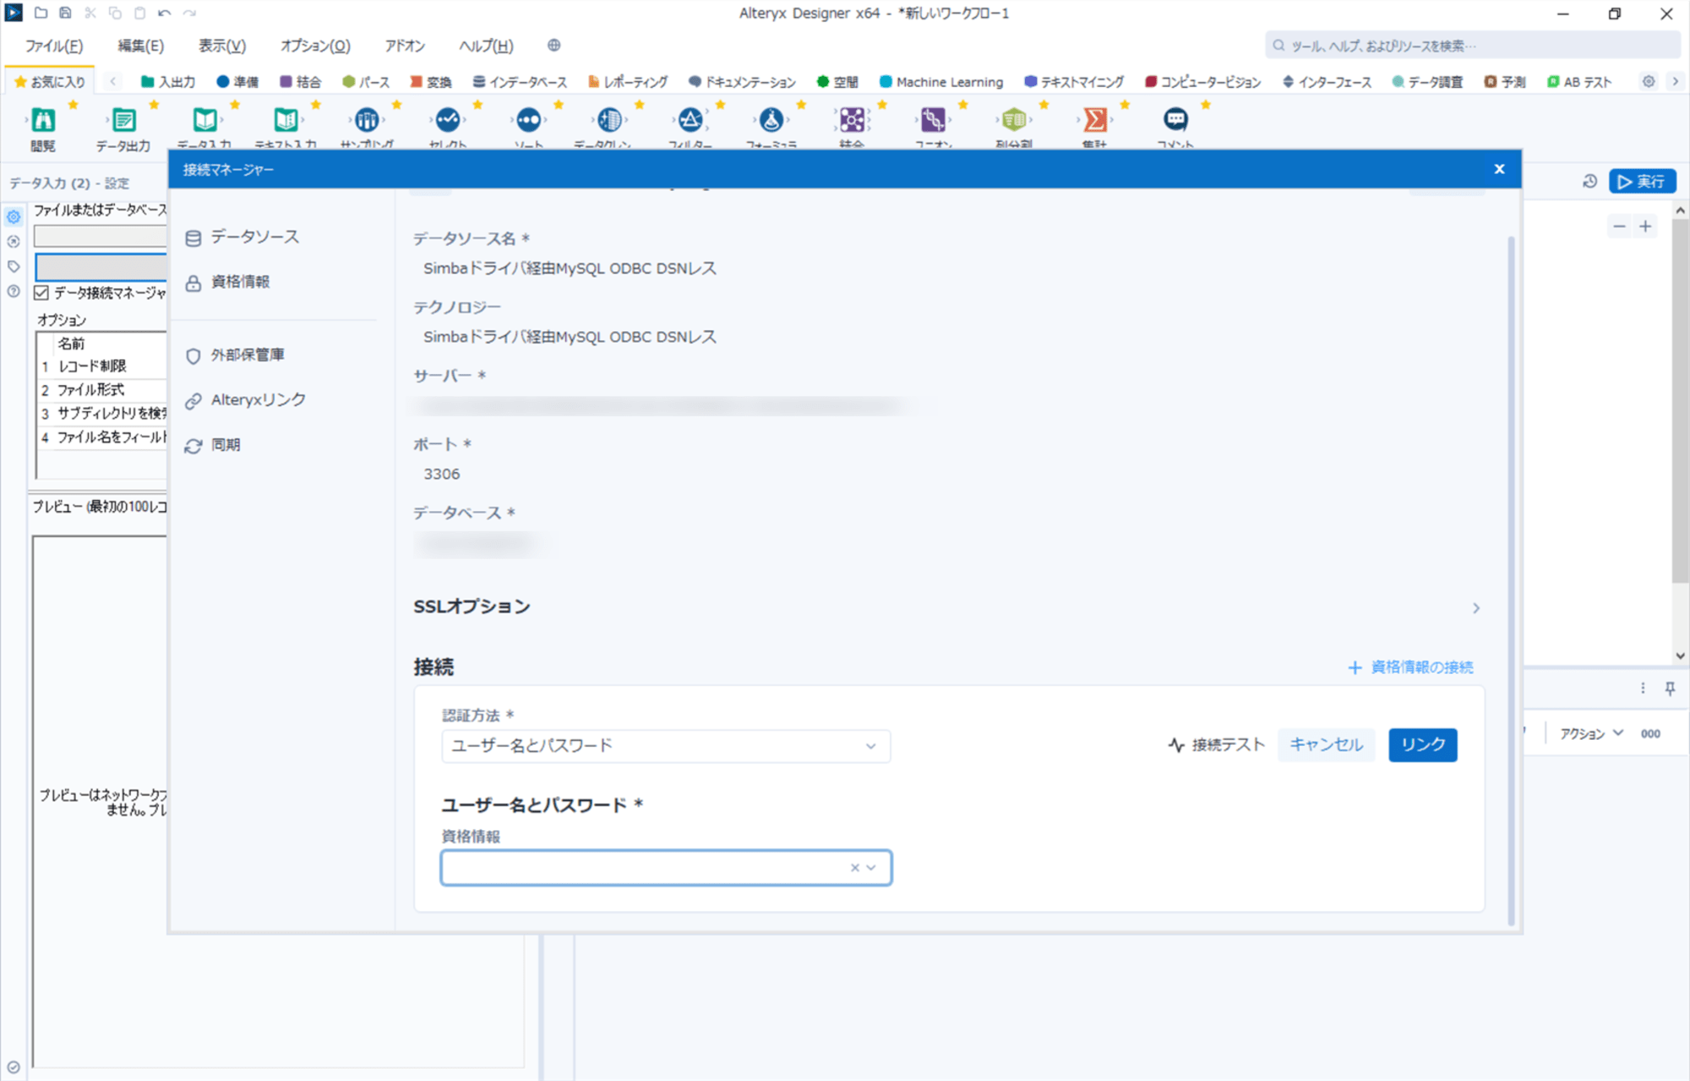
Task: Open the vertical three-dot results menu
Action: click(x=1643, y=688)
